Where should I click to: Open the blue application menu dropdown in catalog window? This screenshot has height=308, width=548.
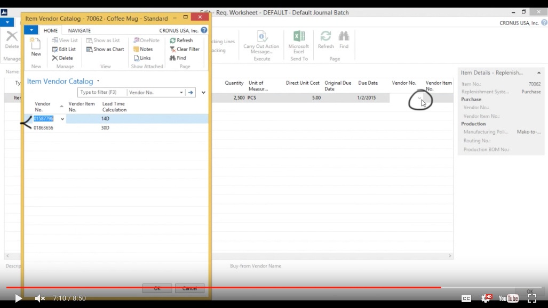[x=31, y=30]
